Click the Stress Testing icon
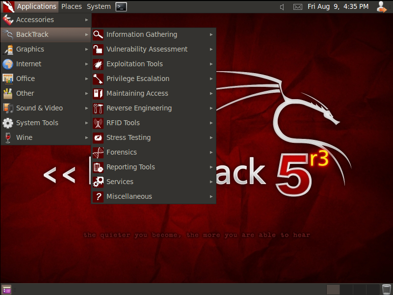 (98, 138)
